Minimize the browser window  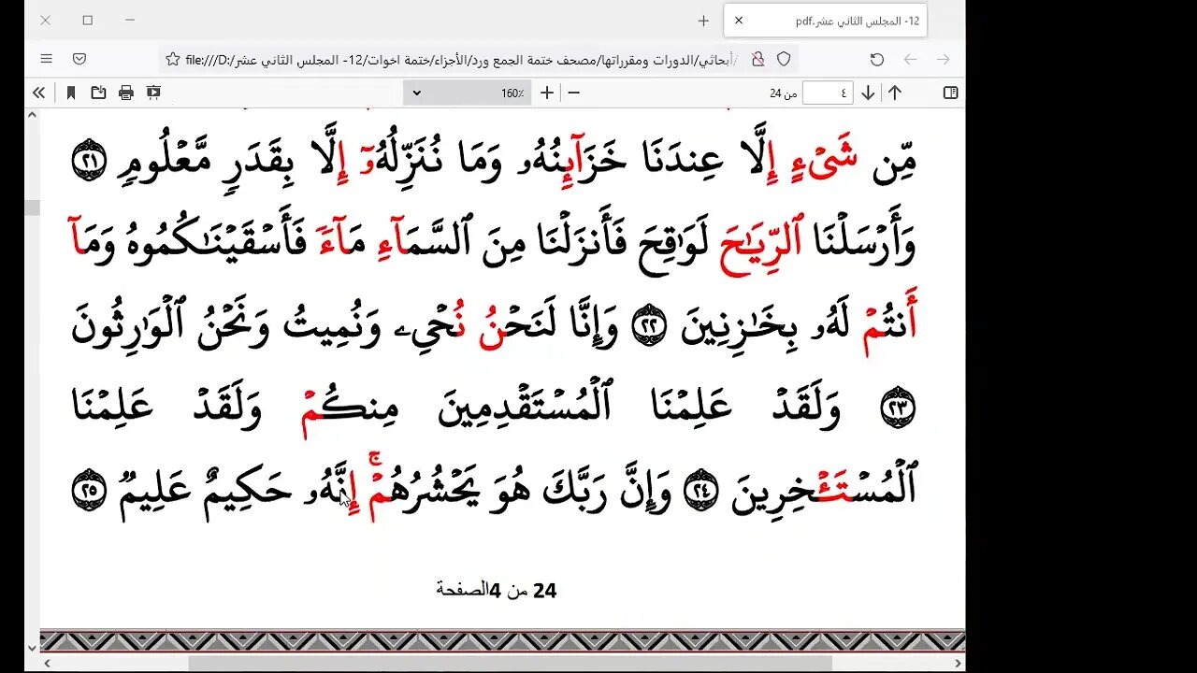coord(130,20)
